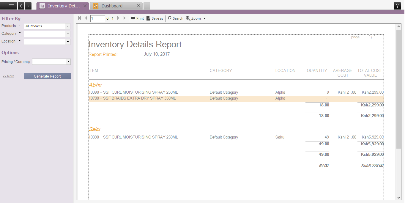The height and width of the screenshot is (203, 405).
Task: Click the Inventory Details Report title
Action: (135, 44)
